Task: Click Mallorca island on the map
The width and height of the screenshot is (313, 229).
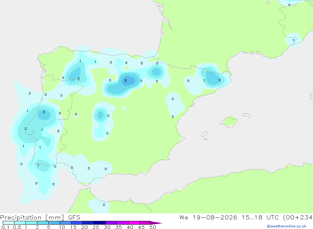Action: click(229, 122)
